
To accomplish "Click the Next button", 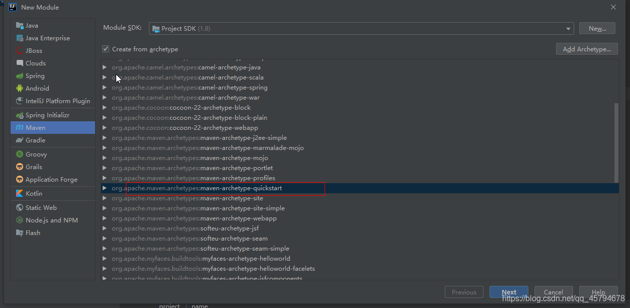I will (x=509, y=292).
